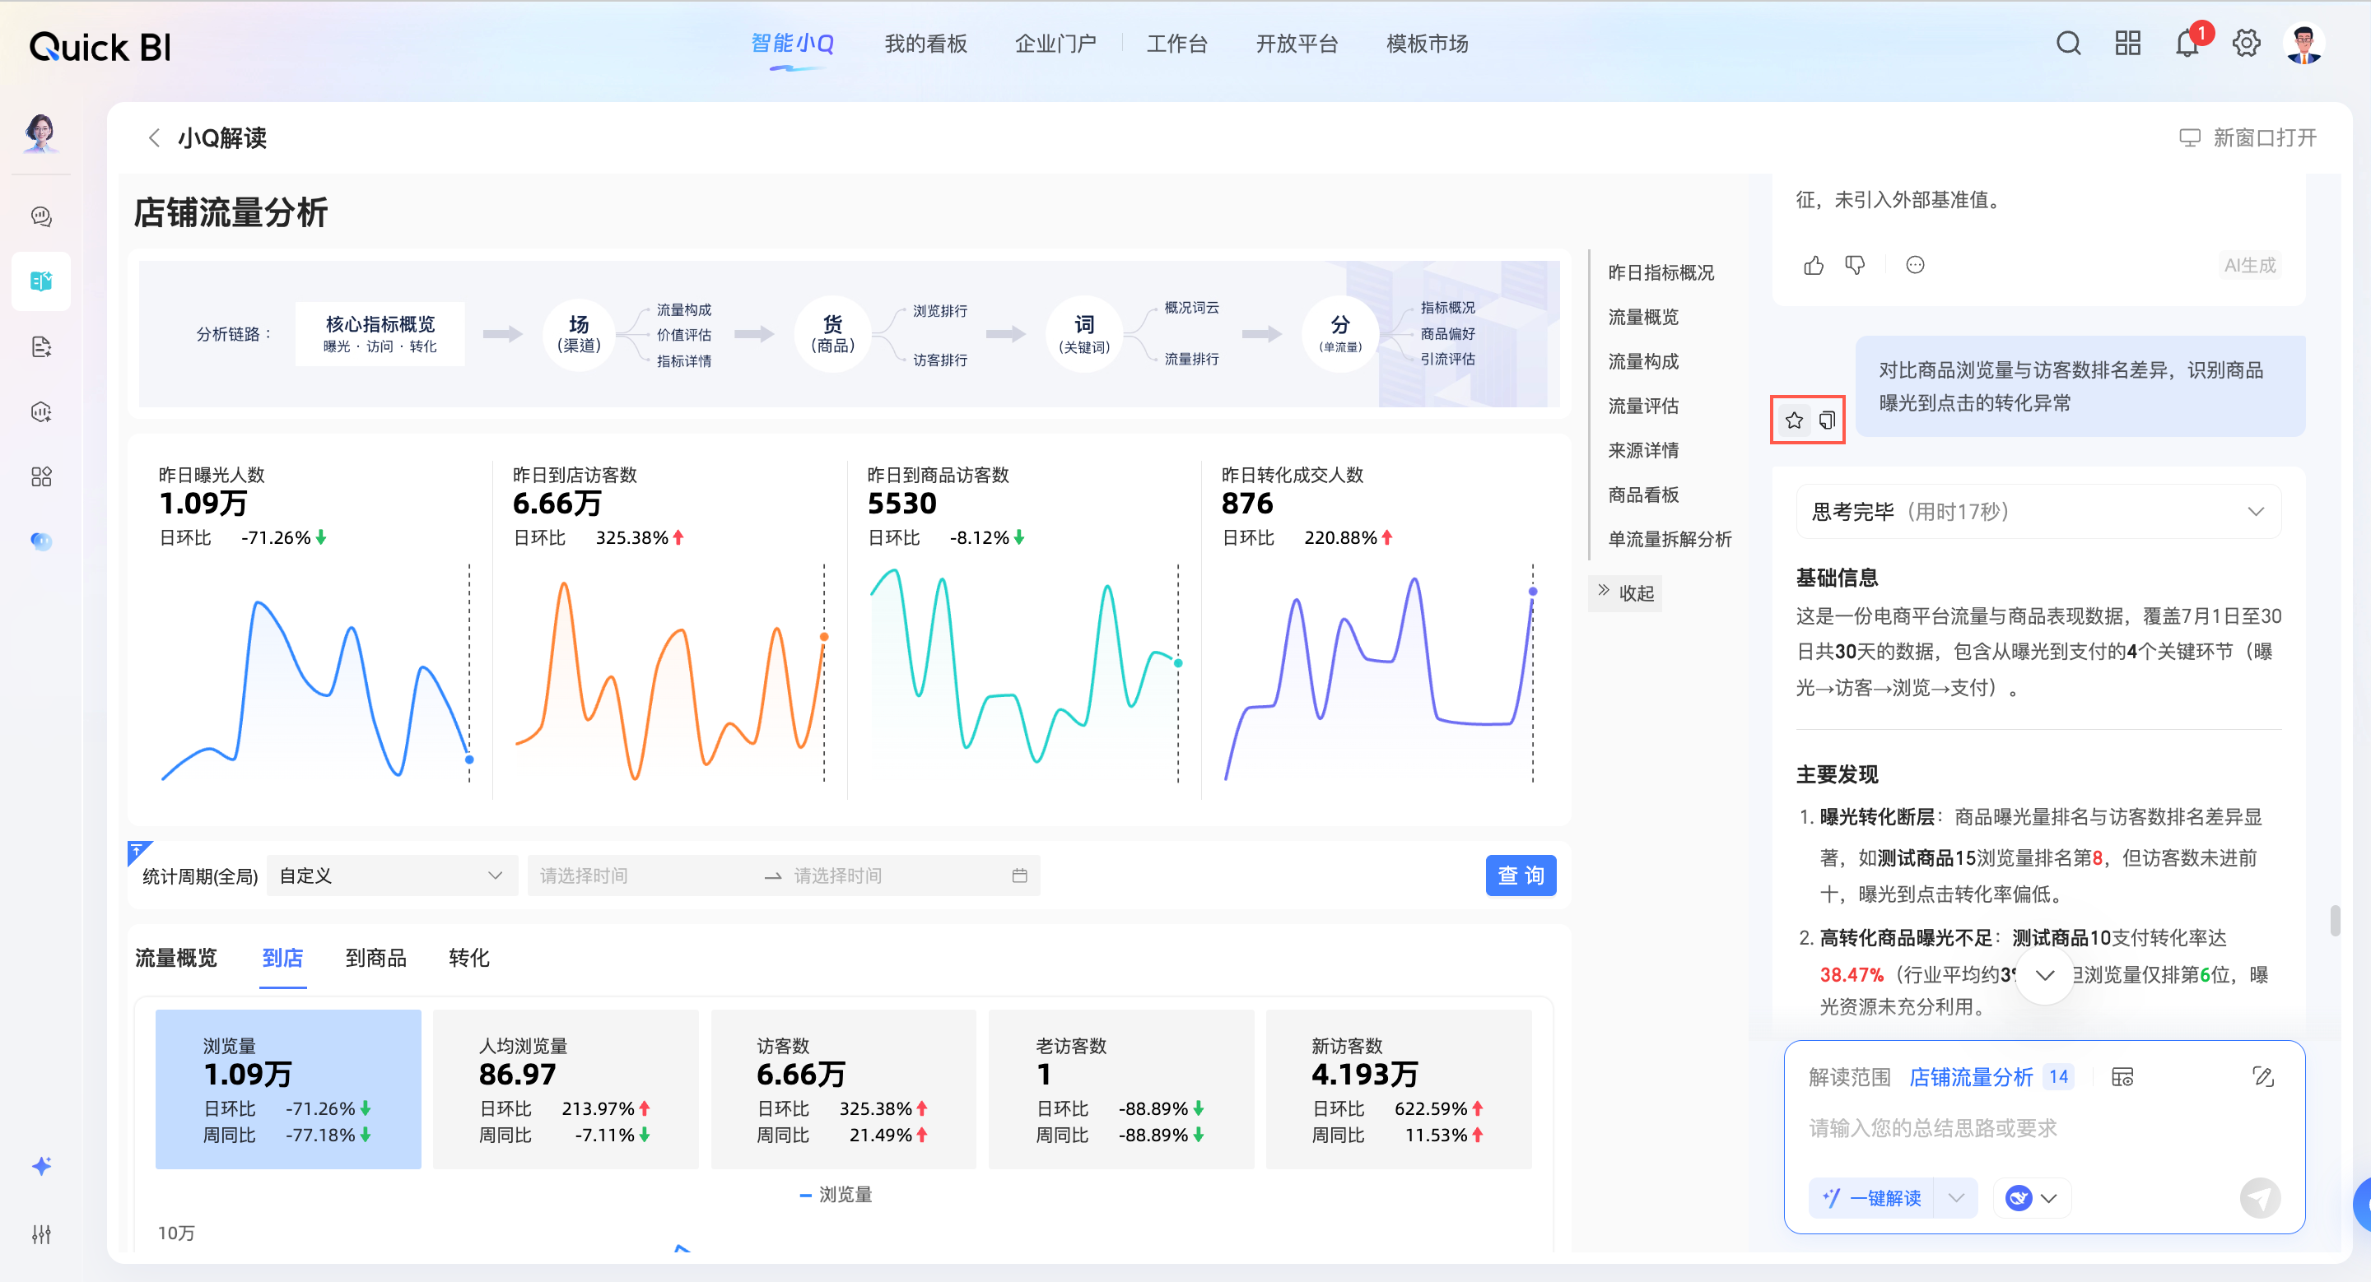Jump to 流量概览 in anchor list

tap(1643, 318)
